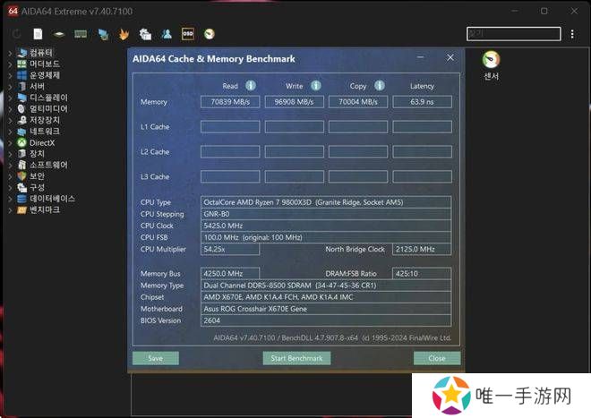Click the empty L3 Cache Latency field

click(422, 176)
